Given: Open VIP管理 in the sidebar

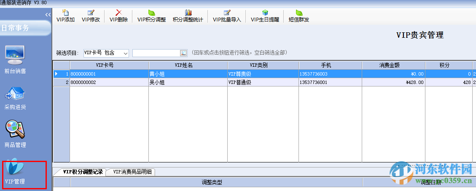Looking at the screenshot, I should coord(15,172).
